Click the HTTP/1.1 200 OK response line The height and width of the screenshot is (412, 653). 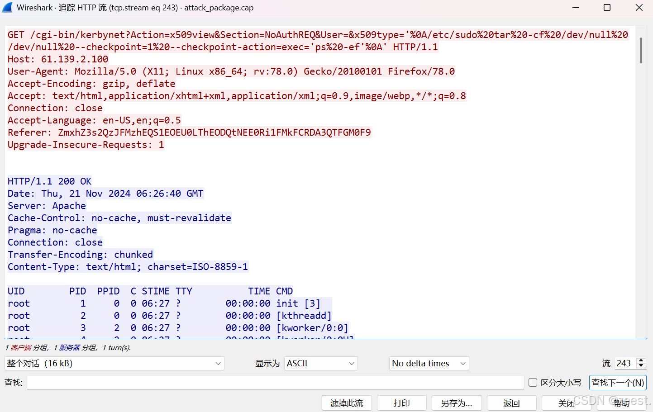pyautogui.click(x=49, y=181)
